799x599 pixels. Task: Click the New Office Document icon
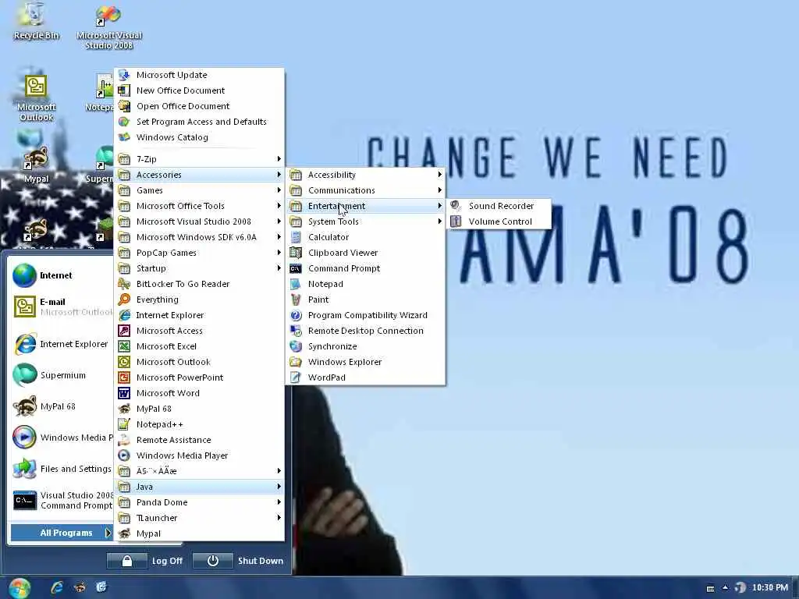(124, 90)
